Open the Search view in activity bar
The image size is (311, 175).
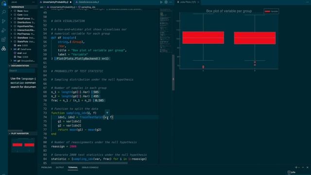[x=3, y=12]
